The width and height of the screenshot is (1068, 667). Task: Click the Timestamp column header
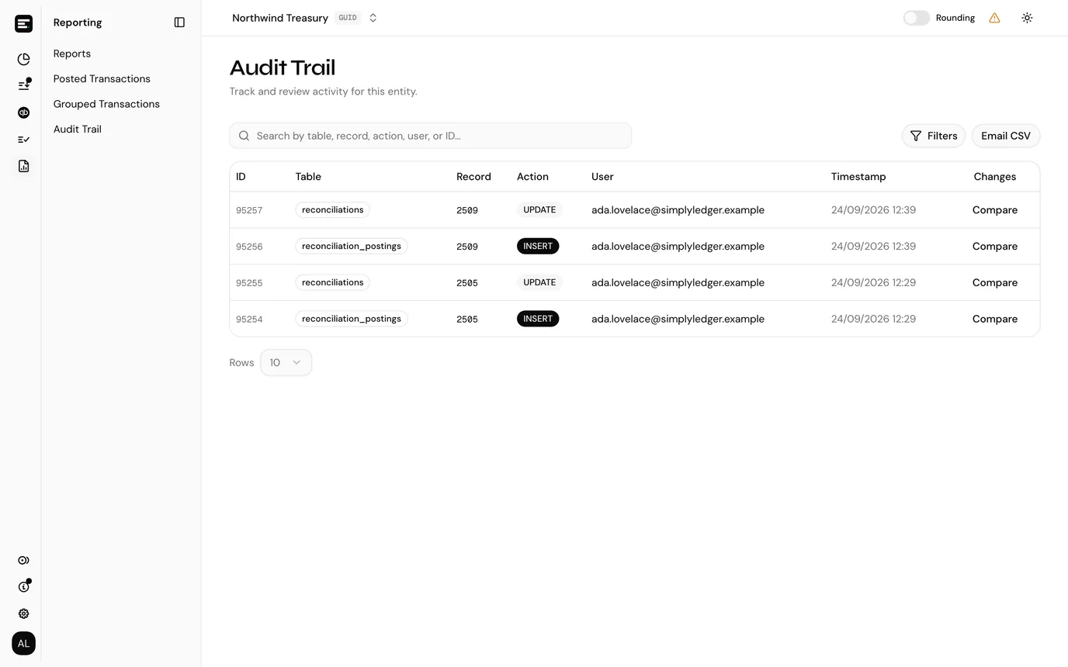click(x=858, y=177)
